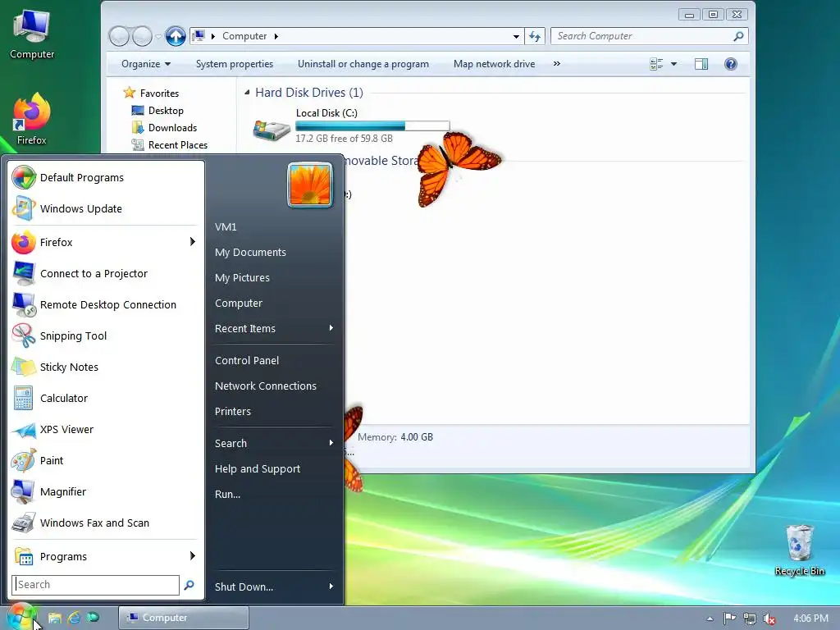
Task: Click the Windows Media Player quick launch icon
Action: tap(94, 618)
